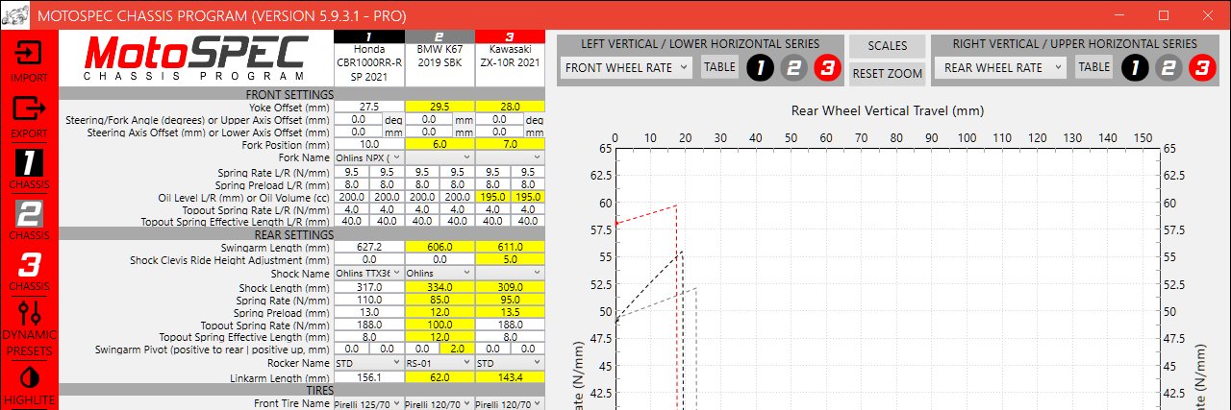1231x410 pixels.
Task: Edit Kawasaki shock clevis ride height 5.0
Action: click(510, 260)
